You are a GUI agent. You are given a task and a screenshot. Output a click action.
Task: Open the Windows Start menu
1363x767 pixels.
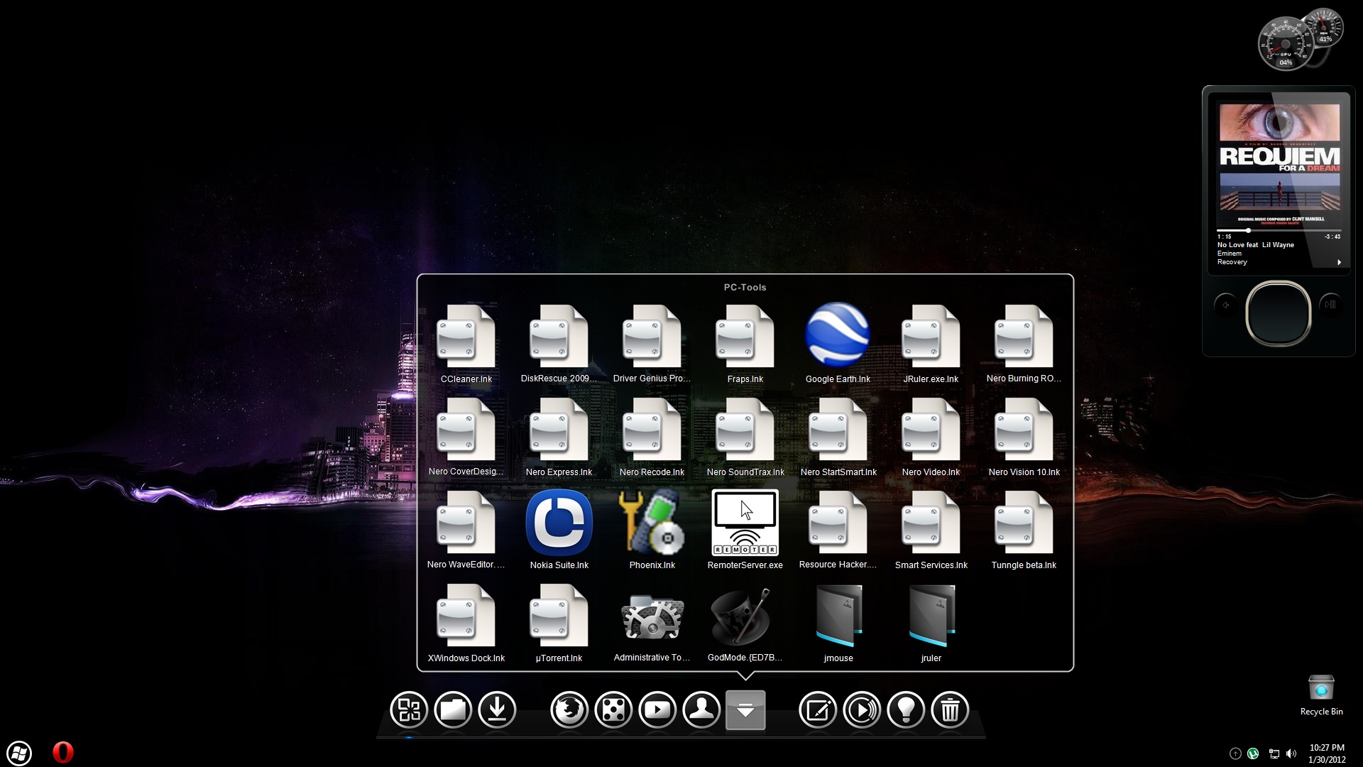[19, 753]
